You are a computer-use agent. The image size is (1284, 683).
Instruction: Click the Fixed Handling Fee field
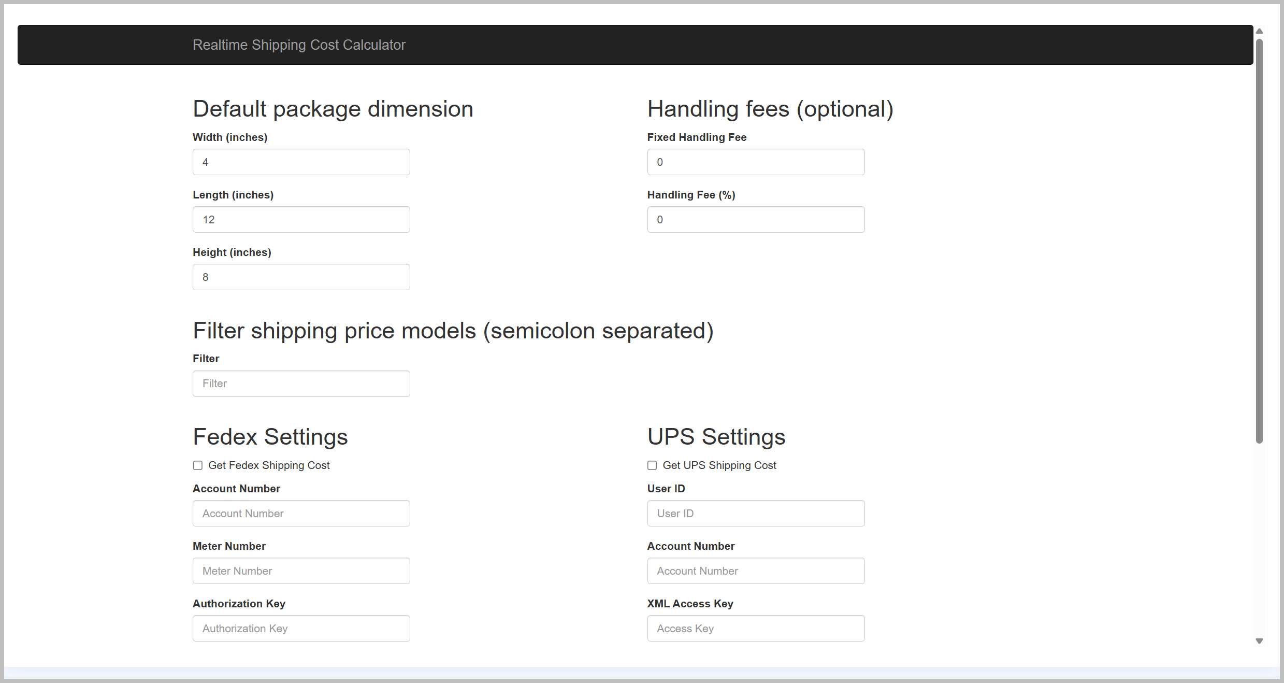coord(755,162)
